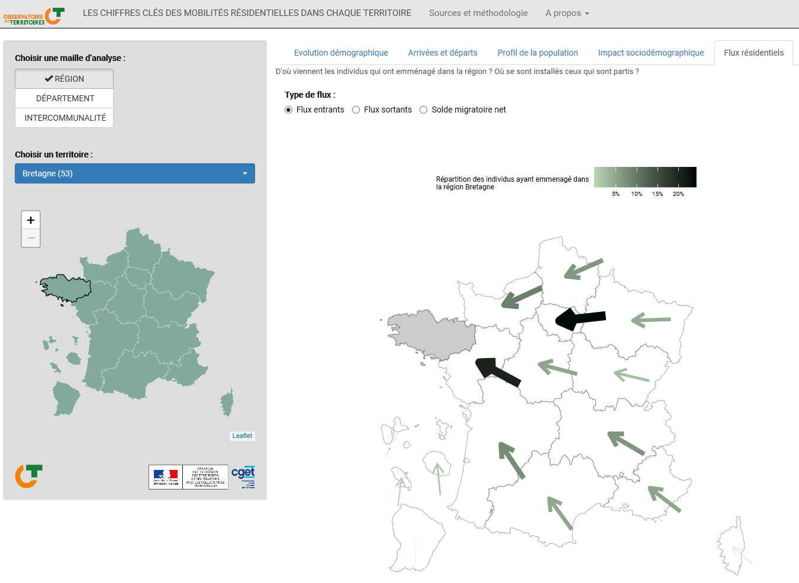Open Sources et méthodologie page
Screen dimensions: 799x583
coord(478,13)
